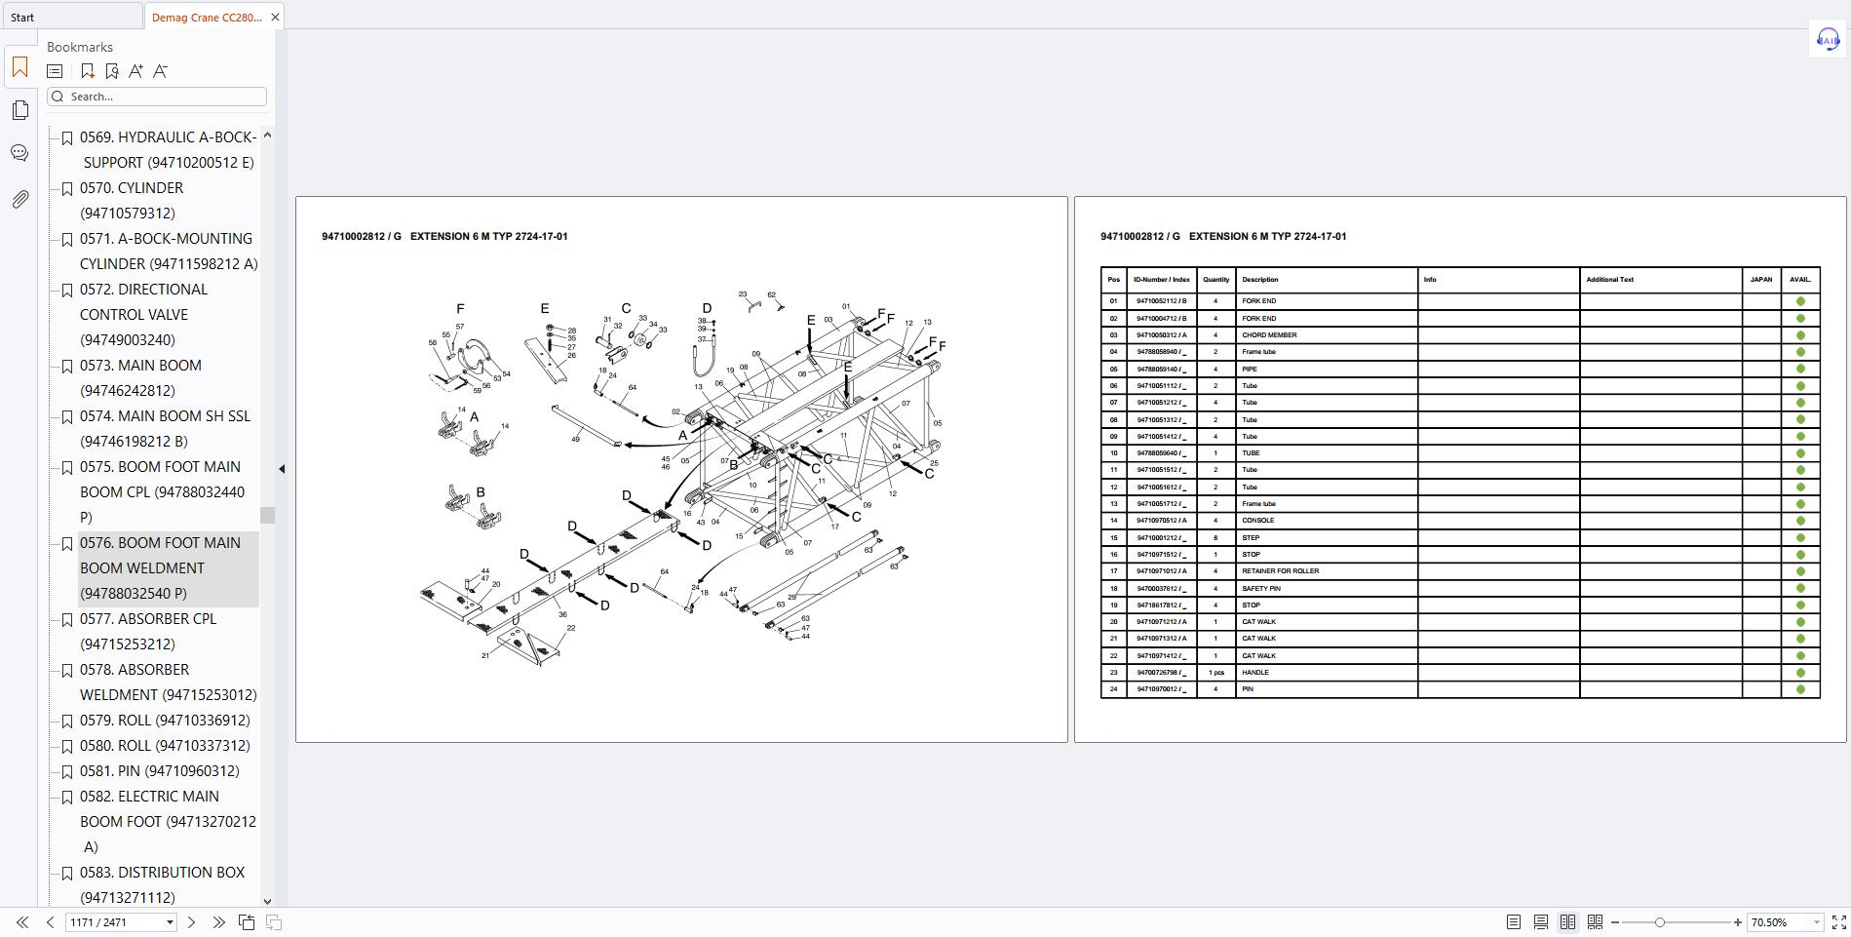Open the zoom percentage dropdown
The height and width of the screenshot is (937, 1851).
[x=1782, y=921]
